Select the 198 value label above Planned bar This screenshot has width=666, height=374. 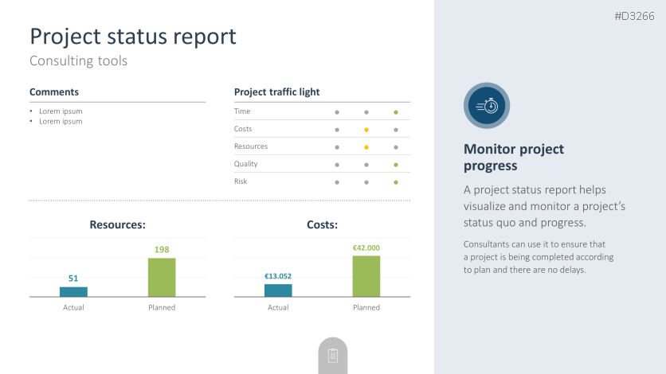click(x=162, y=250)
